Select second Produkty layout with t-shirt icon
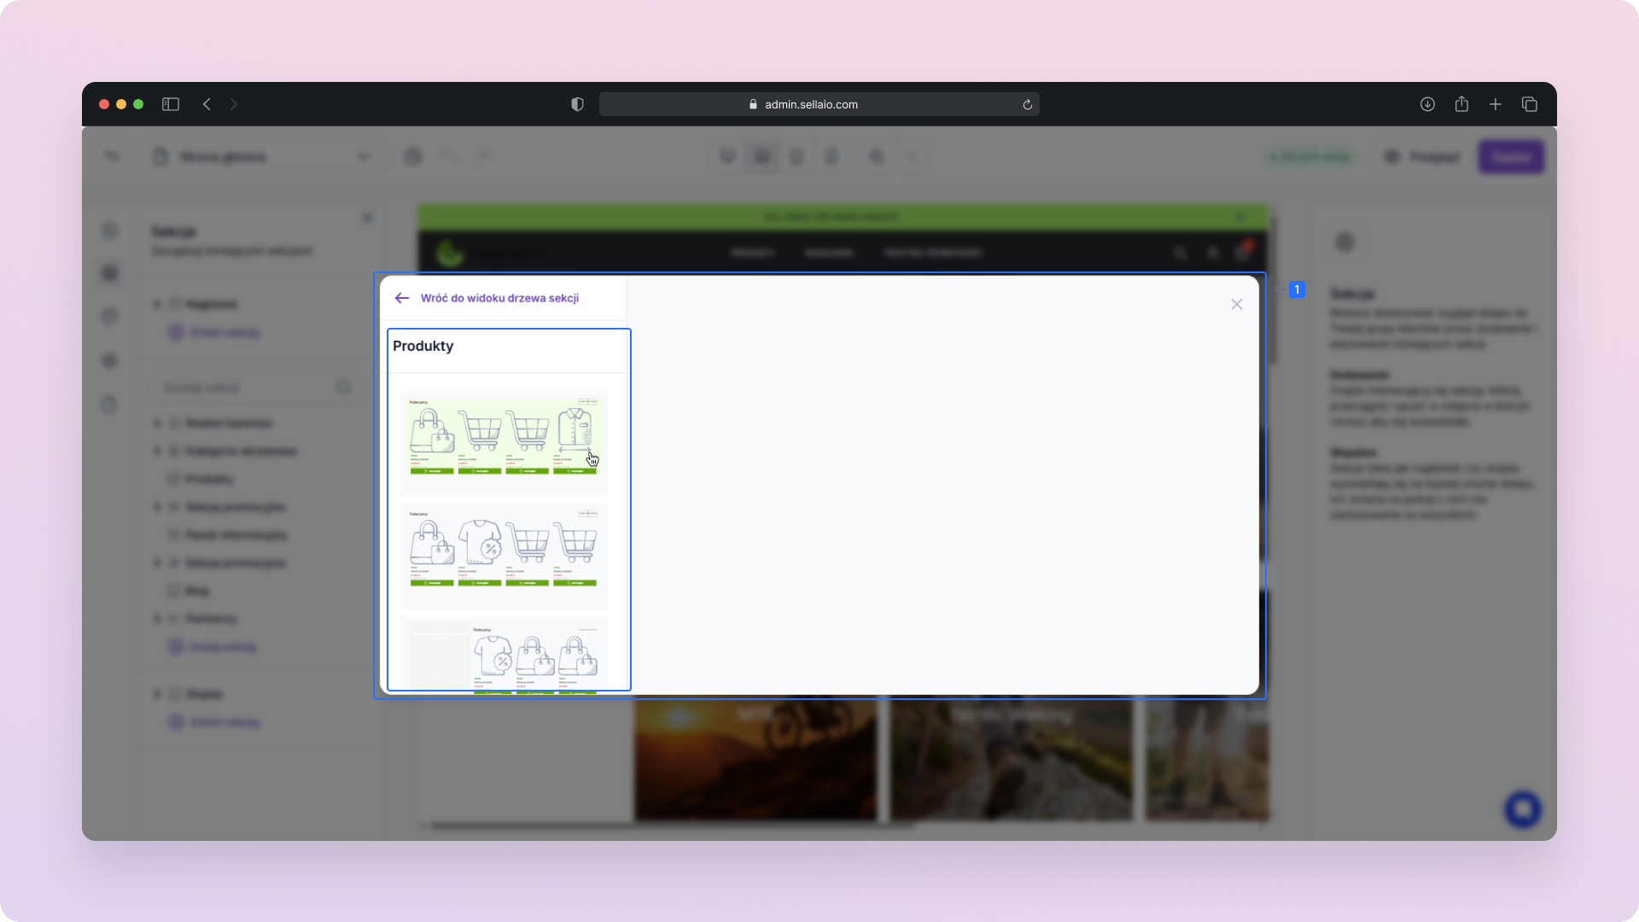The height and width of the screenshot is (922, 1639). (503, 555)
